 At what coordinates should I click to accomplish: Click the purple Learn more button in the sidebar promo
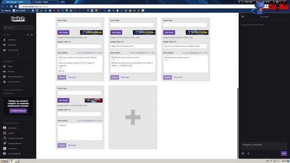pos(18,110)
